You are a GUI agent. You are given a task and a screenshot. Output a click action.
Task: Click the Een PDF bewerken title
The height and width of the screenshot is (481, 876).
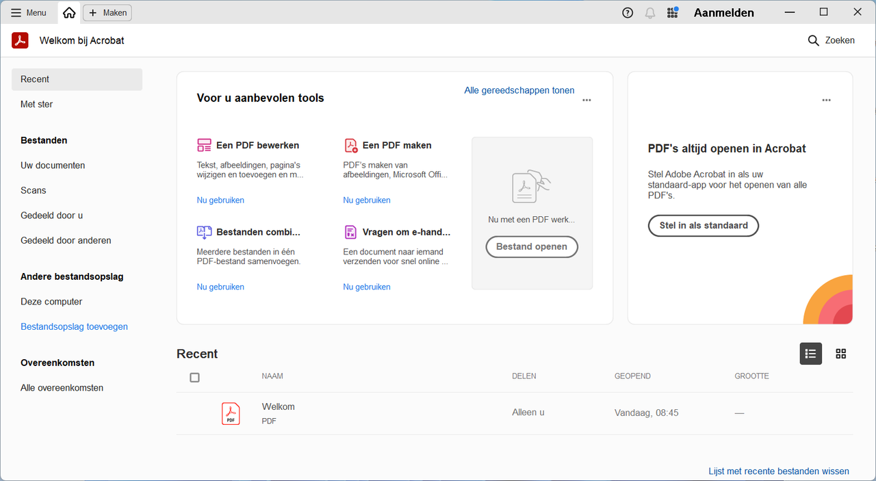pos(257,145)
